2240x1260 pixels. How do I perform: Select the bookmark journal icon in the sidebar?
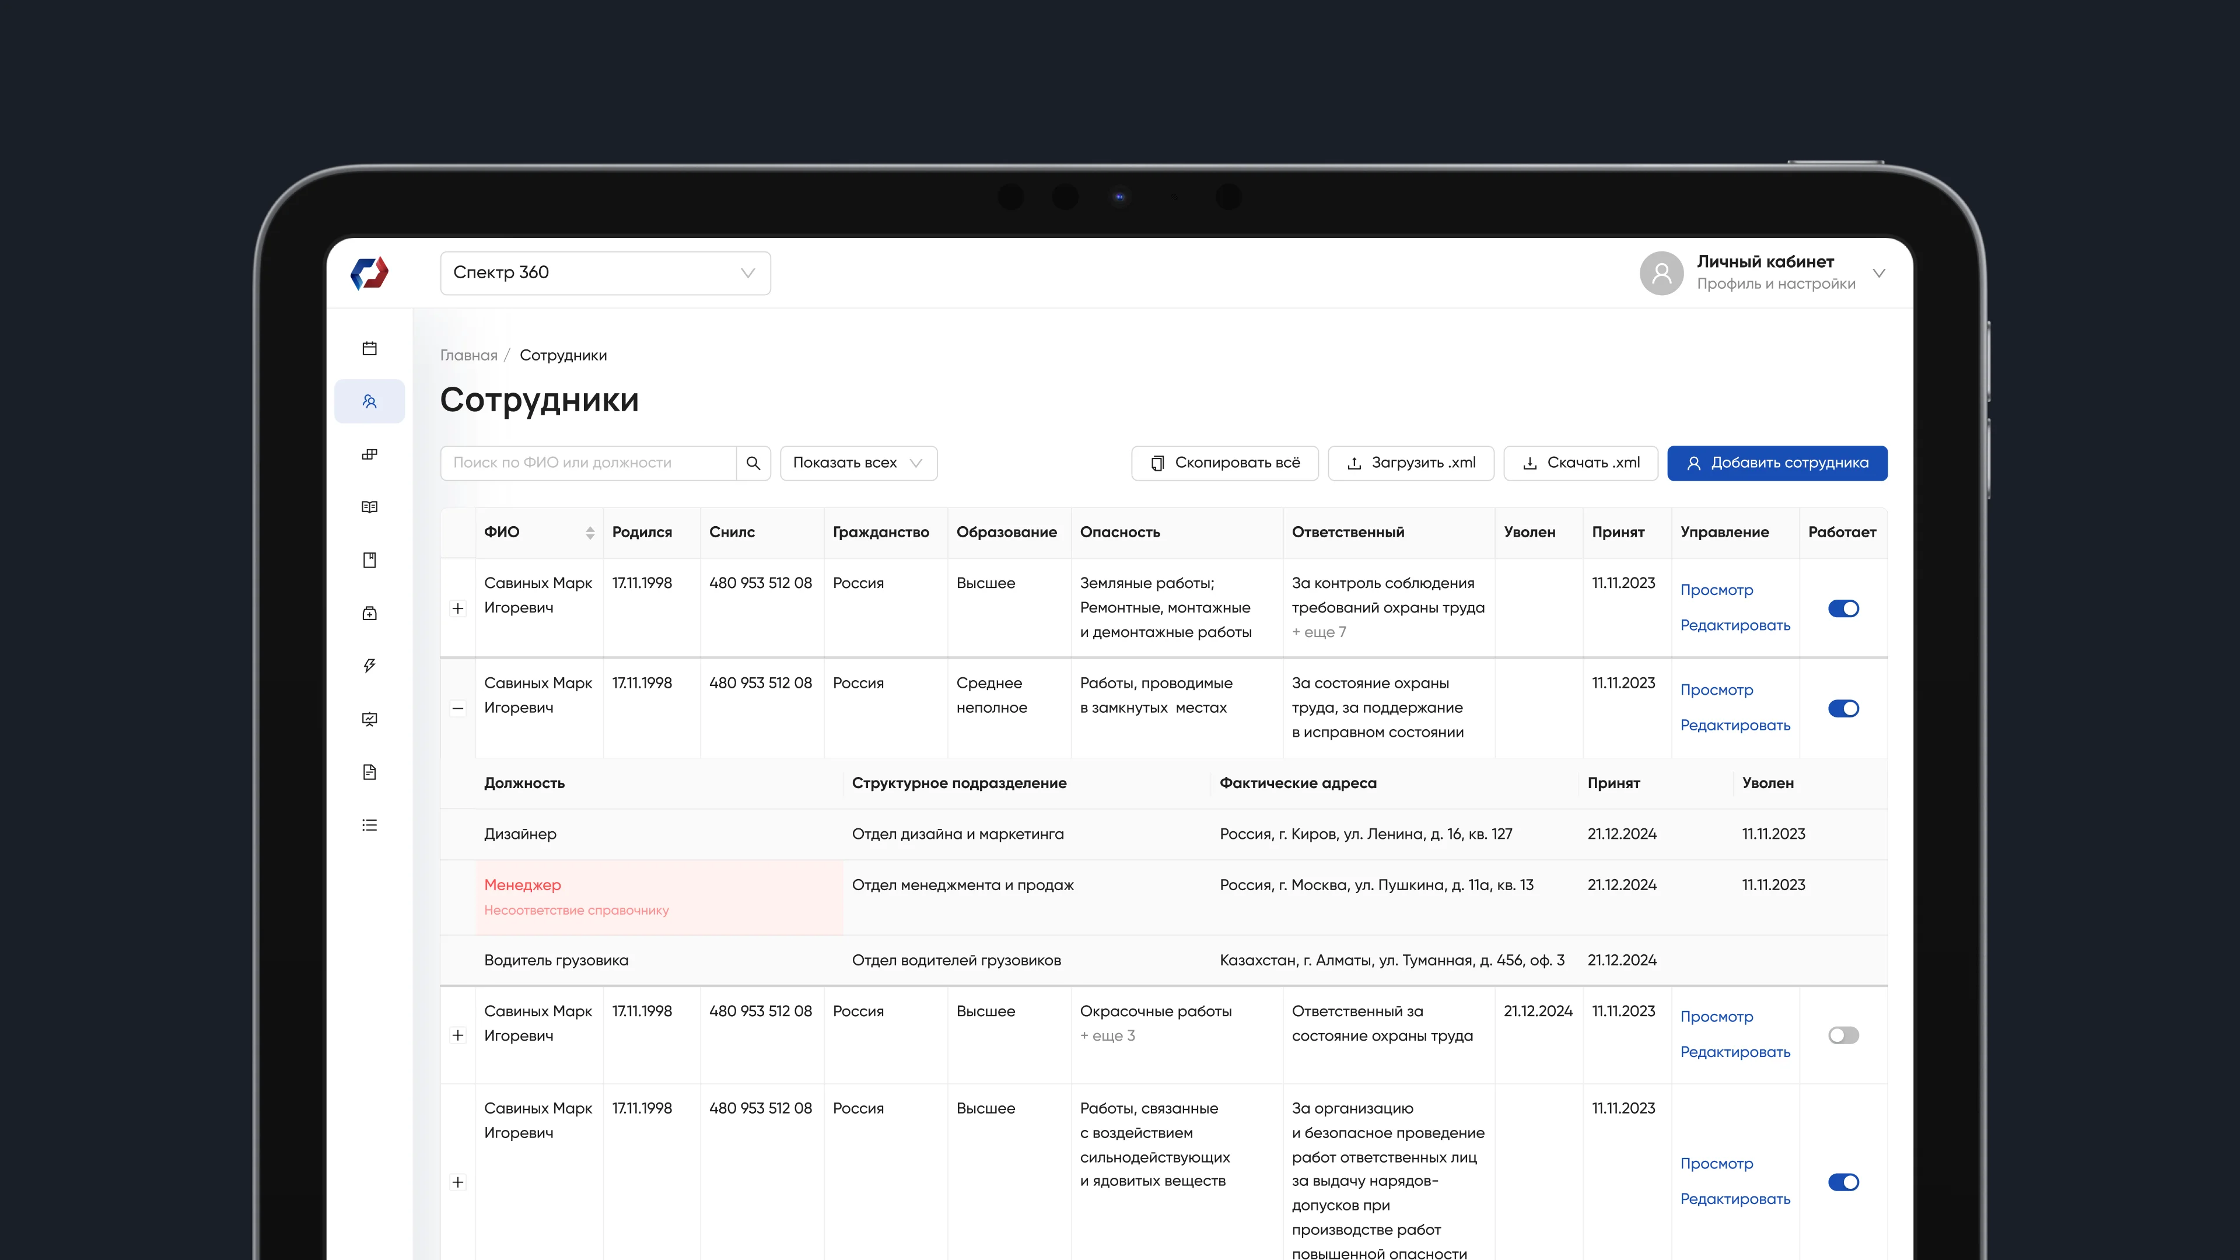click(x=370, y=560)
